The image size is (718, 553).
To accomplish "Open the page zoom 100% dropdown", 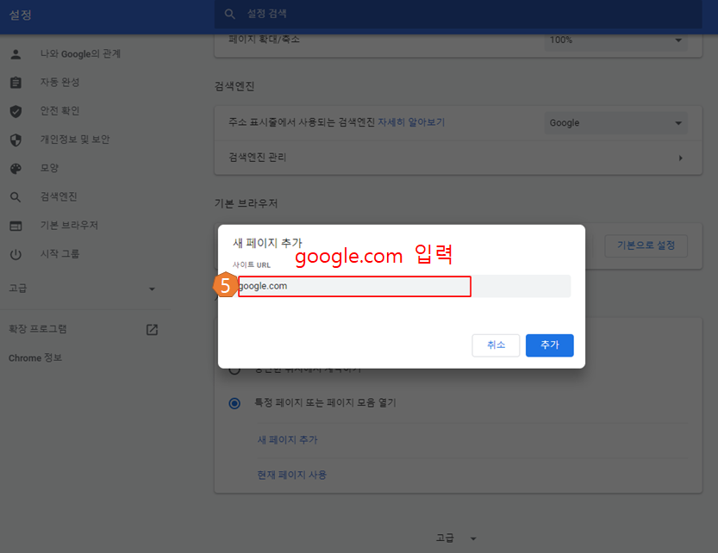I will click(616, 40).
